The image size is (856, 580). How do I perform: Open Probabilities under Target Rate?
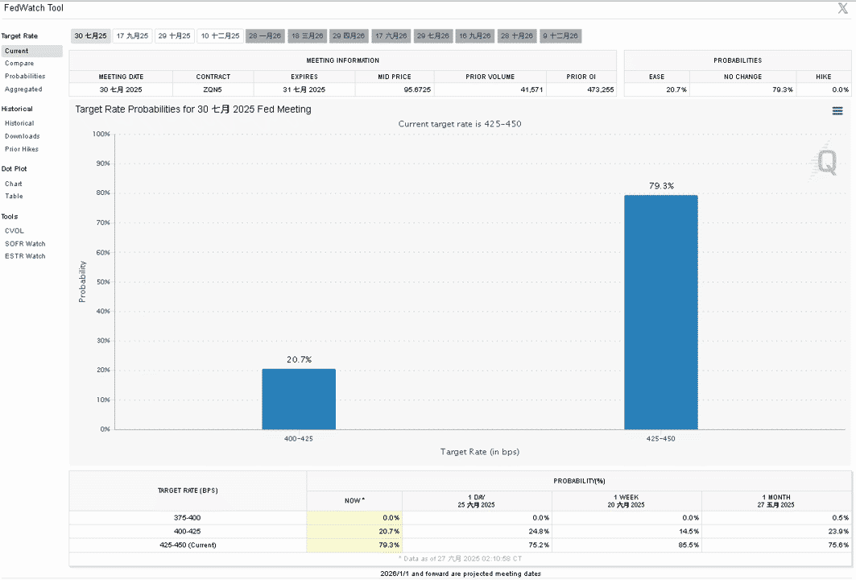[x=25, y=77]
